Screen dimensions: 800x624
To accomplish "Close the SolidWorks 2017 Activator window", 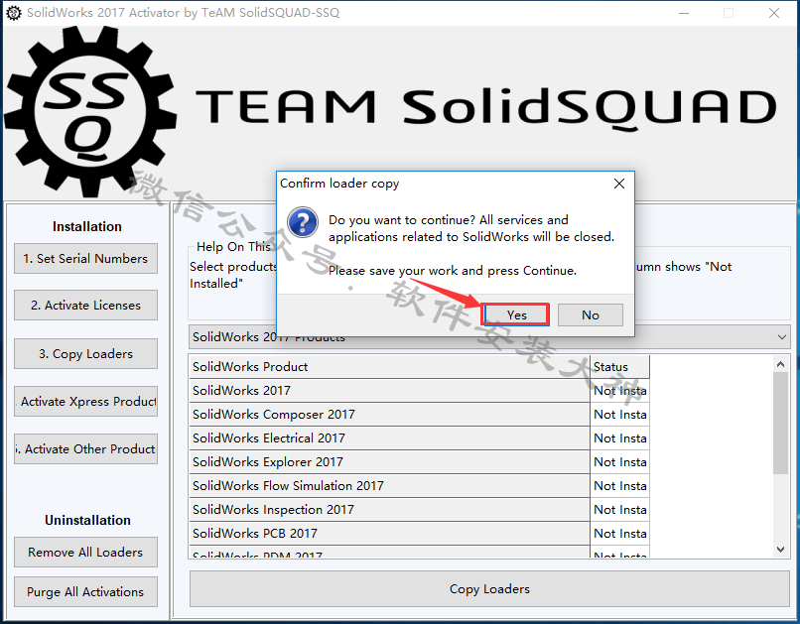I will pyautogui.click(x=774, y=13).
